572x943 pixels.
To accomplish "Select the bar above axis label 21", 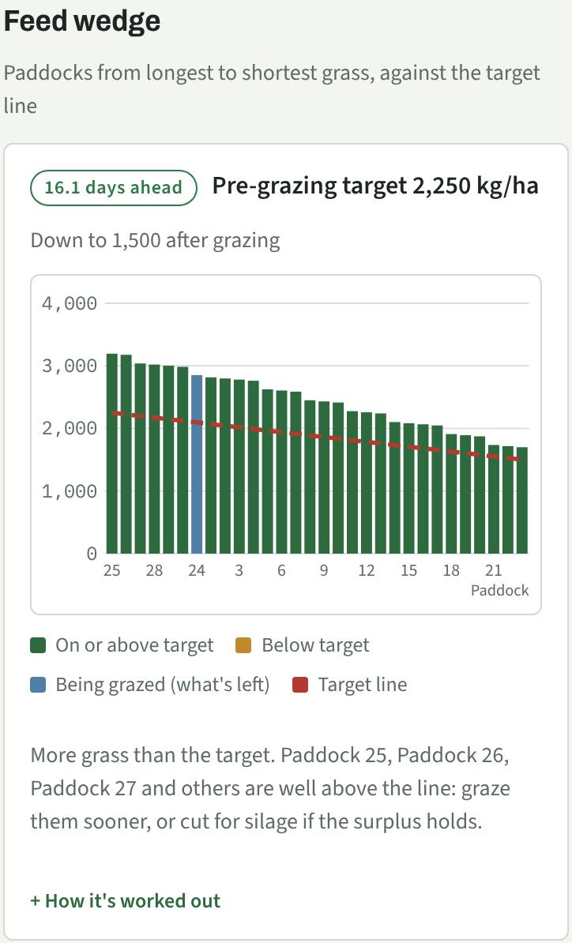I will pyautogui.click(x=493, y=499).
